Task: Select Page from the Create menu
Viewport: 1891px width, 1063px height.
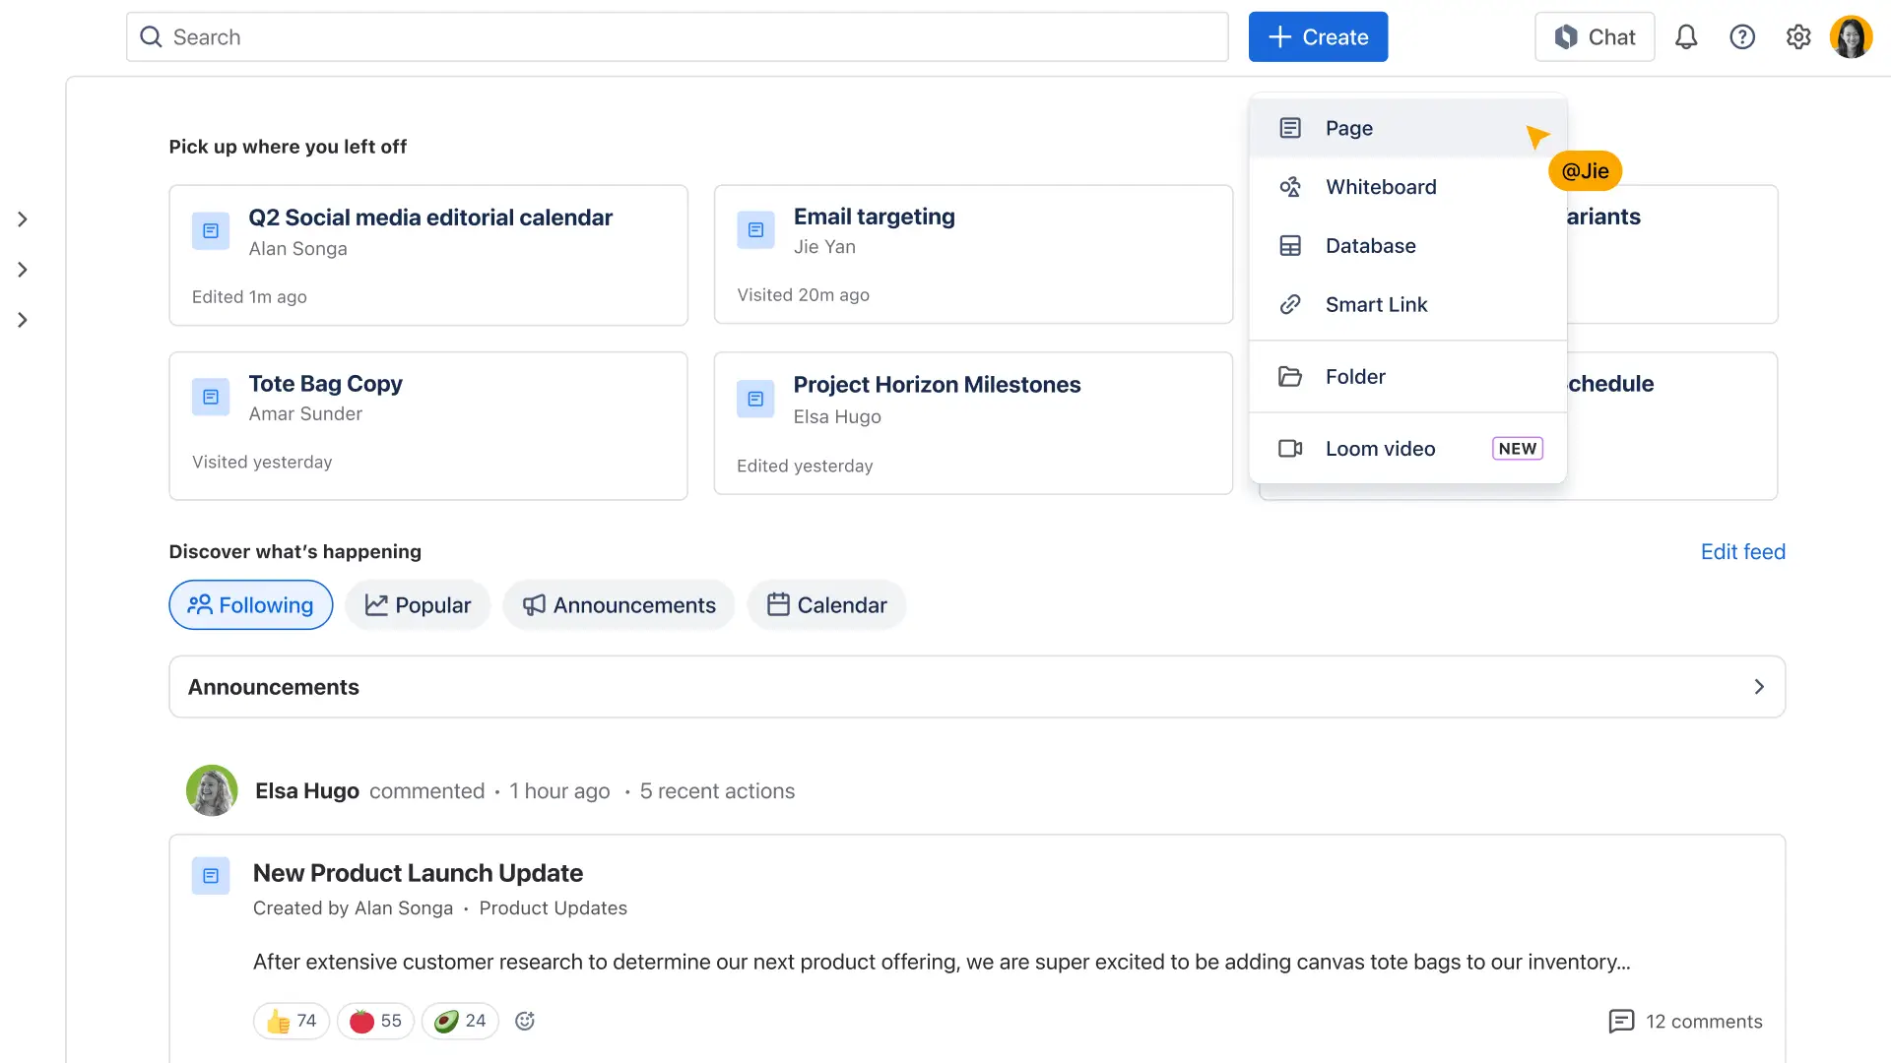Action: (x=1407, y=128)
